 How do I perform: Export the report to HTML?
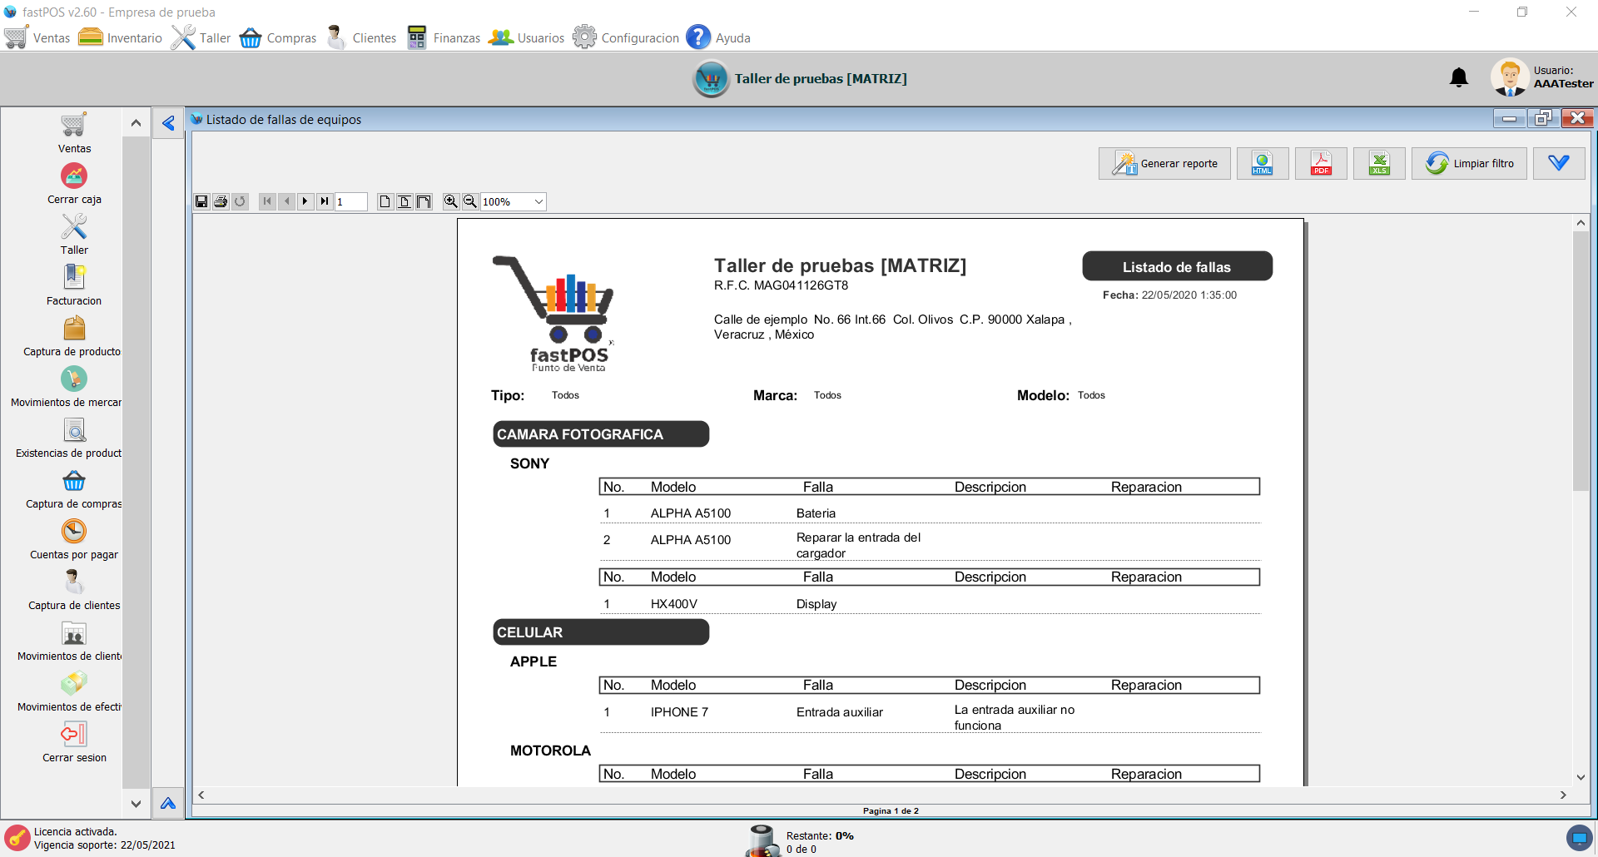1263,163
